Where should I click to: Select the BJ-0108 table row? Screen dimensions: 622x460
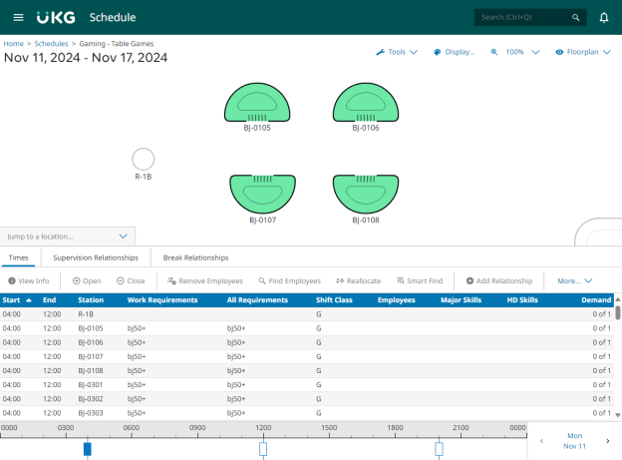pos(307,370)
